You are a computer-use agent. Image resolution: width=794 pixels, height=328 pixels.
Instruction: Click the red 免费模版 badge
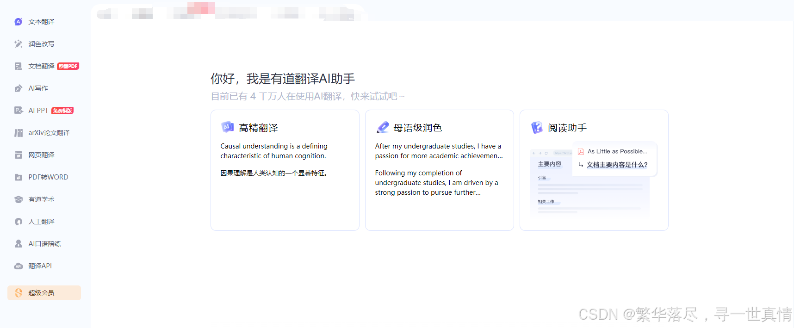[x=62, y=111]
